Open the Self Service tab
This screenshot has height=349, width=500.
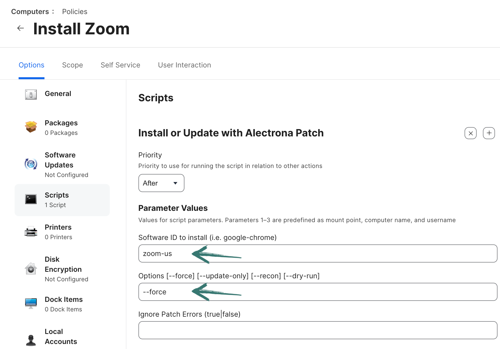tap(120, 65)
